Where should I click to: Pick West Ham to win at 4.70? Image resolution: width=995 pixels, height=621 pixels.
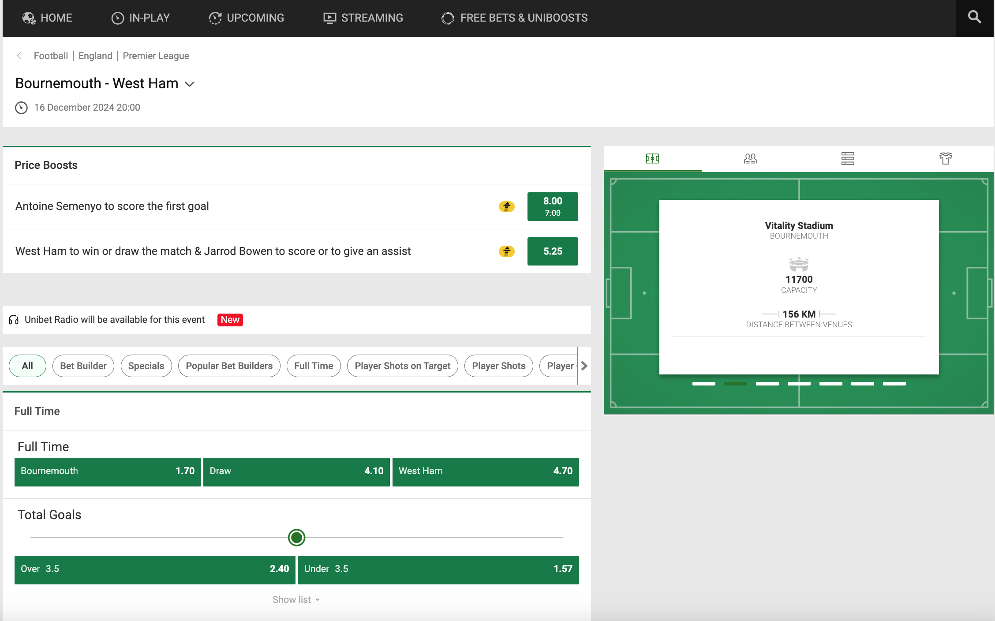tap(486, 472)
